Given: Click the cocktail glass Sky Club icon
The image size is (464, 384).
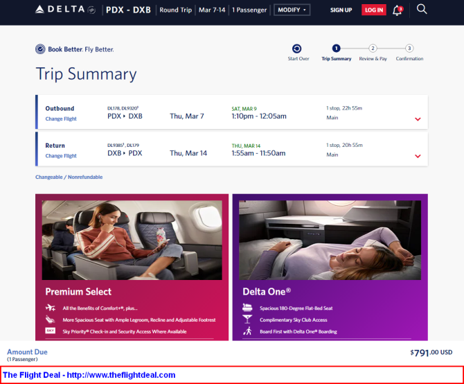Looking at the screenshot, I should click(x=247, y=320).
